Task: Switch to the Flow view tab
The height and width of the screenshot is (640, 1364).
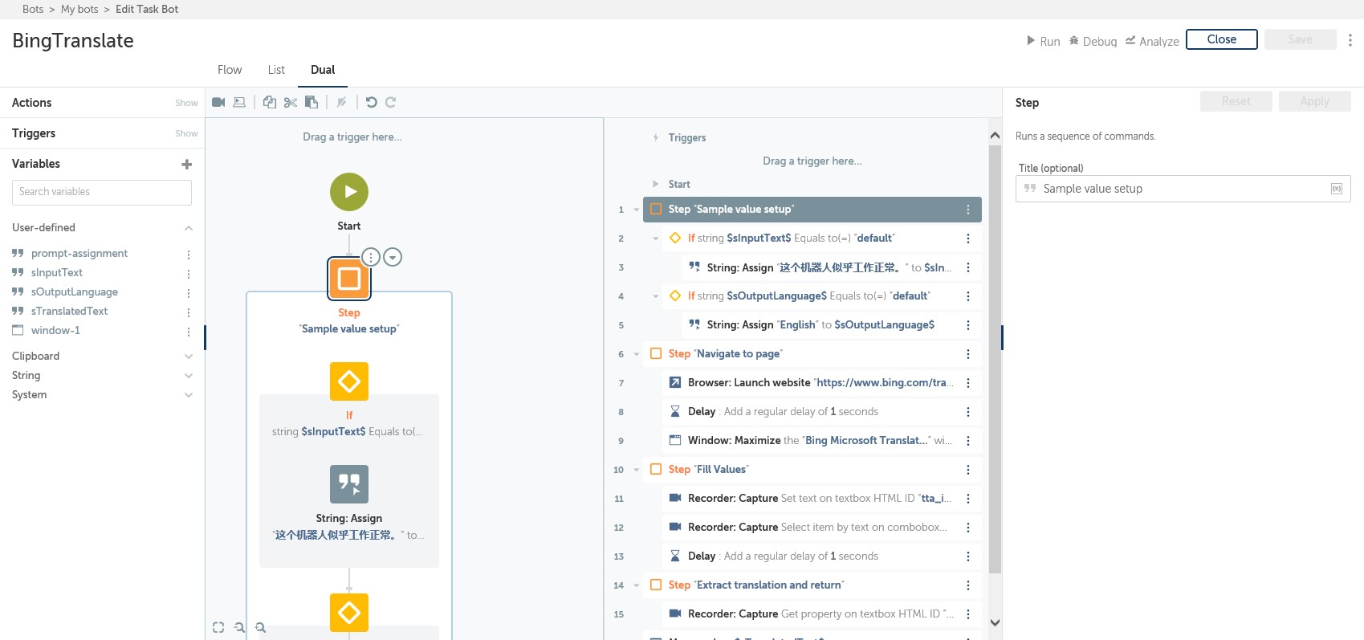Action: click(230, 70)
